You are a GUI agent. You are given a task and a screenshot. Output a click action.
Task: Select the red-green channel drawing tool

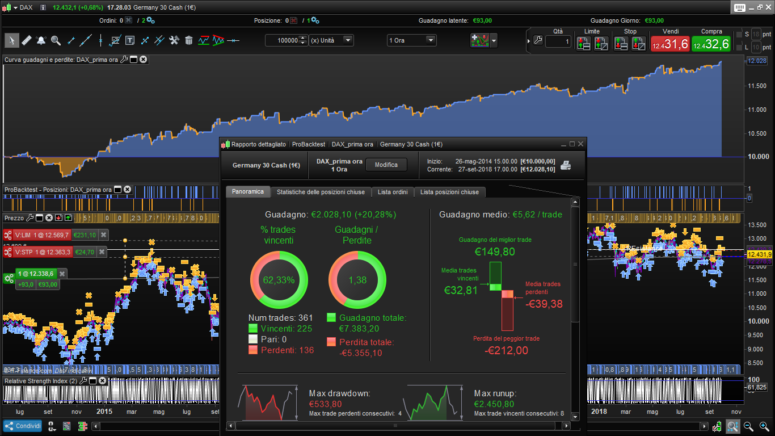tap(204, 40)
